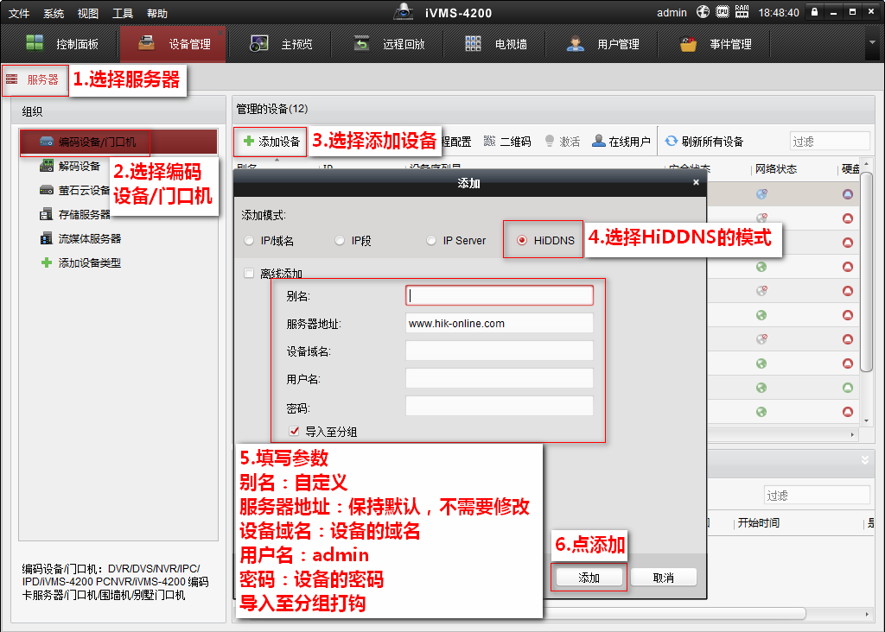Click the 二维码 QR code toolbar button

coord(507,142)
